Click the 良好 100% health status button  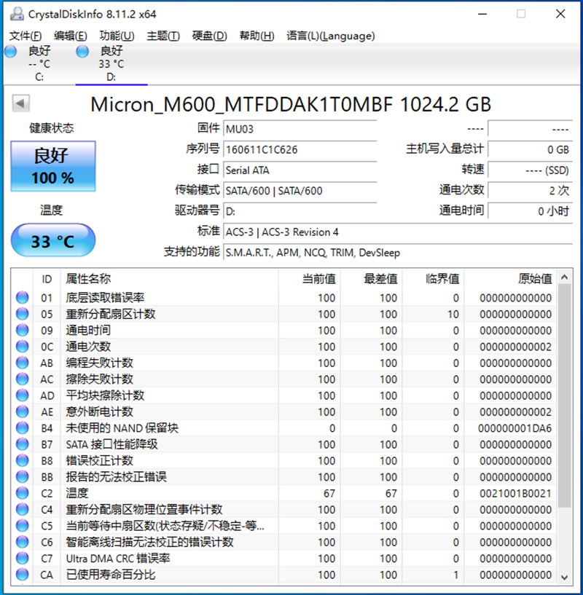[x=52, y=165]
